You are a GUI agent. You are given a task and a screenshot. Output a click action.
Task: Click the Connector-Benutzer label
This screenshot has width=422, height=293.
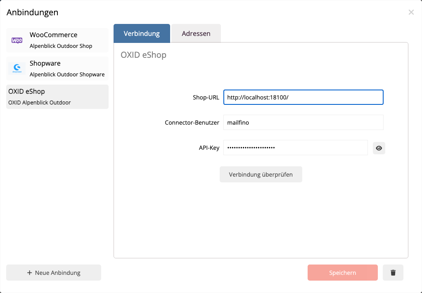(x=192, y=123)
